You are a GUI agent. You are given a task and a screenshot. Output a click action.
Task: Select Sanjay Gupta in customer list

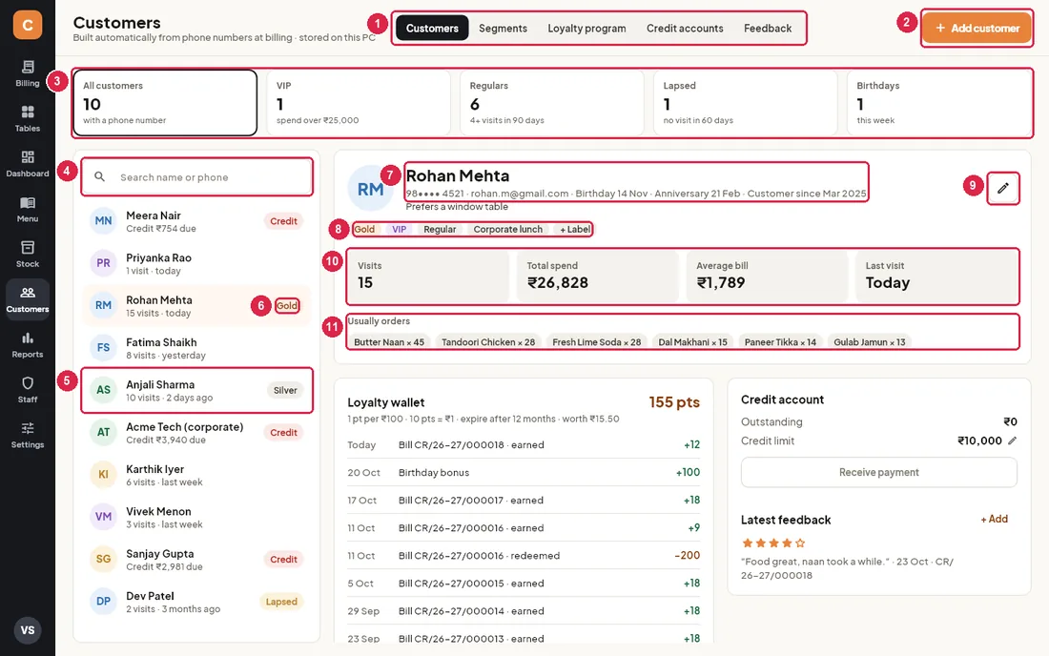pyautogui.click(x=196, y=560)
